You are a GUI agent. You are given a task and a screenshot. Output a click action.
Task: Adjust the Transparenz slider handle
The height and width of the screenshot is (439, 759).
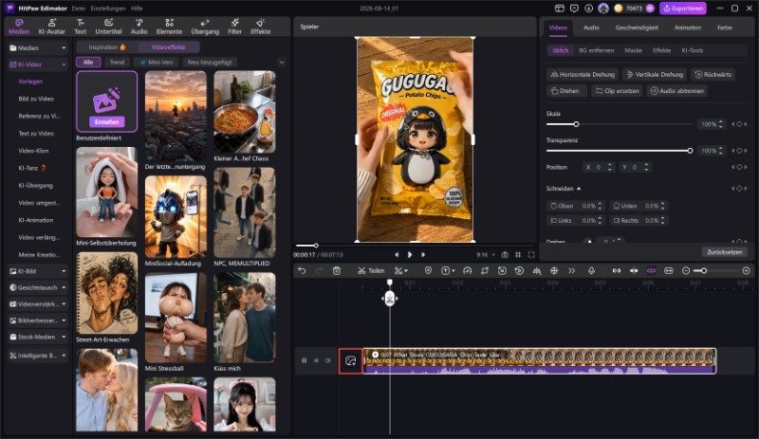click(690, 151)
